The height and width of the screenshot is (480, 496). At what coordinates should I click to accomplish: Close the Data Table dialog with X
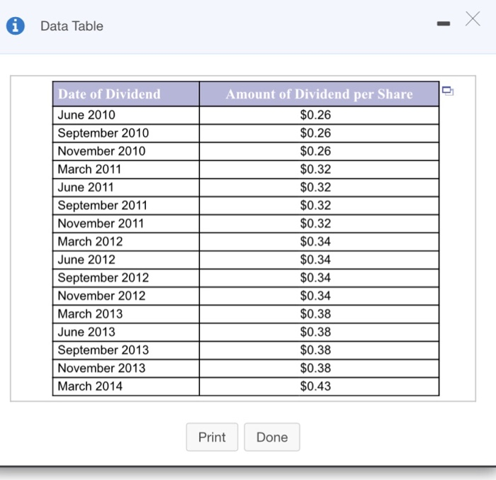pyautogui.click(x=473, y=18)
